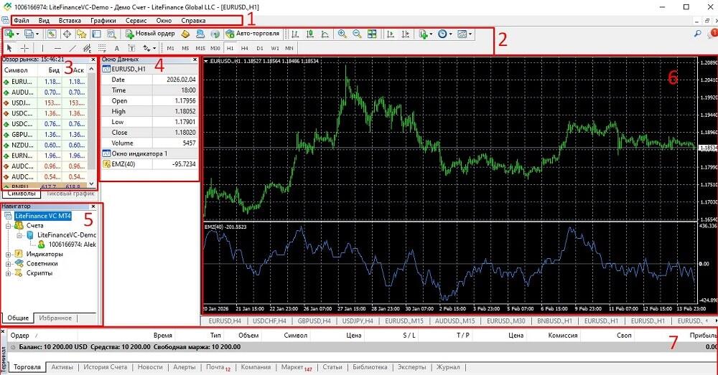Select the text label tool (A)

click(116, 48)
